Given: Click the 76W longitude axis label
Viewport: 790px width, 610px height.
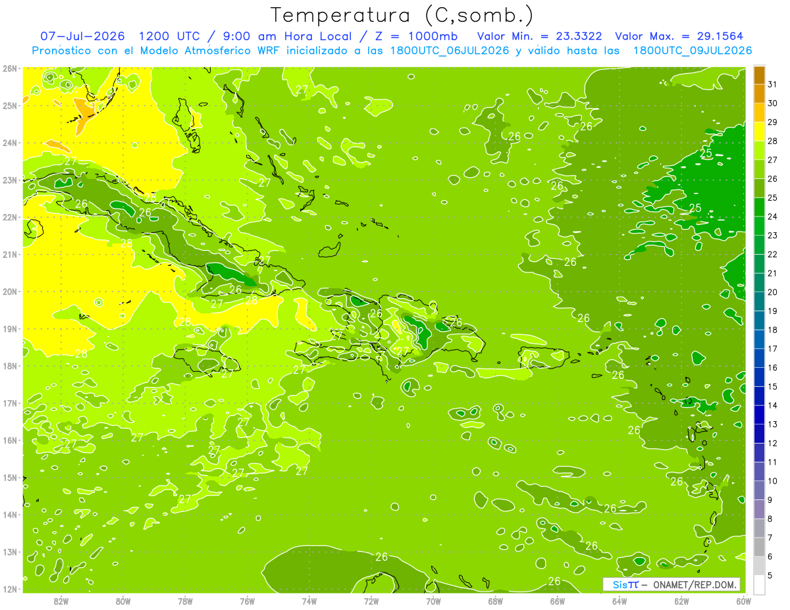Looking at the screenshot, I should (x=247, y=601).
